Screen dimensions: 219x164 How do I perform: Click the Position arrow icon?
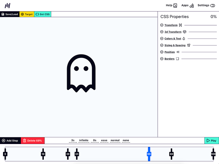coord(178,52)
